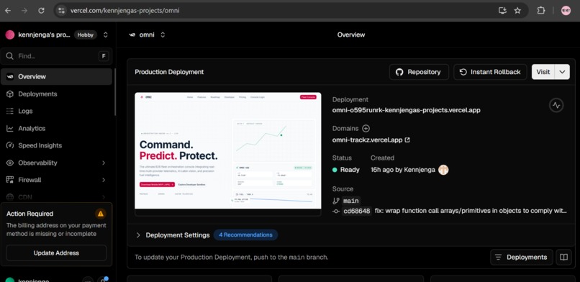This screenshot has height=282, width=580.
Task: Click the Update Address button
Action: tap(56, 253)
